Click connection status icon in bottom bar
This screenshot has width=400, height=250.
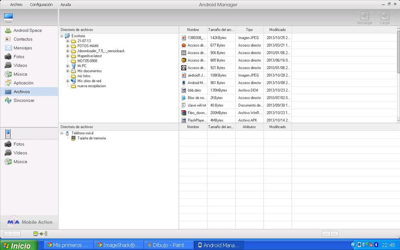[x=40, y=234]
